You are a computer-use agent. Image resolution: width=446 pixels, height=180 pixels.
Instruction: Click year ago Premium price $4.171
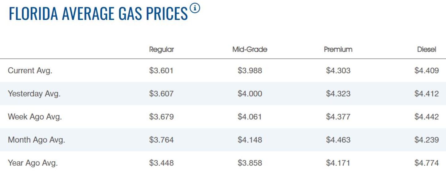click(338, 163)
